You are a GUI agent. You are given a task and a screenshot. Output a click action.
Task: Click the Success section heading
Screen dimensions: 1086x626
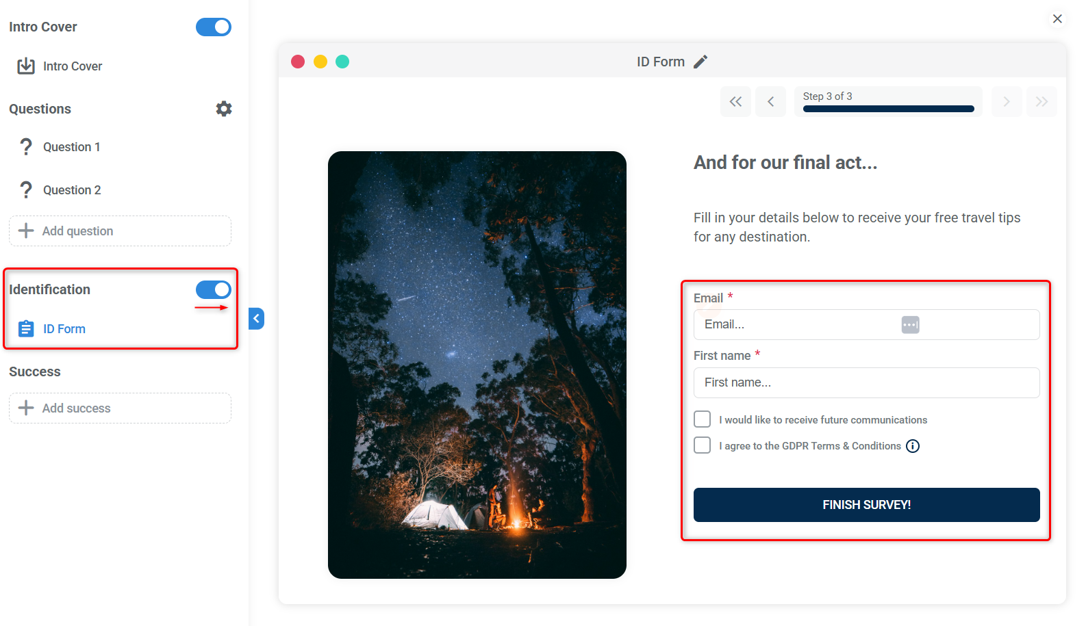(35, 371)
